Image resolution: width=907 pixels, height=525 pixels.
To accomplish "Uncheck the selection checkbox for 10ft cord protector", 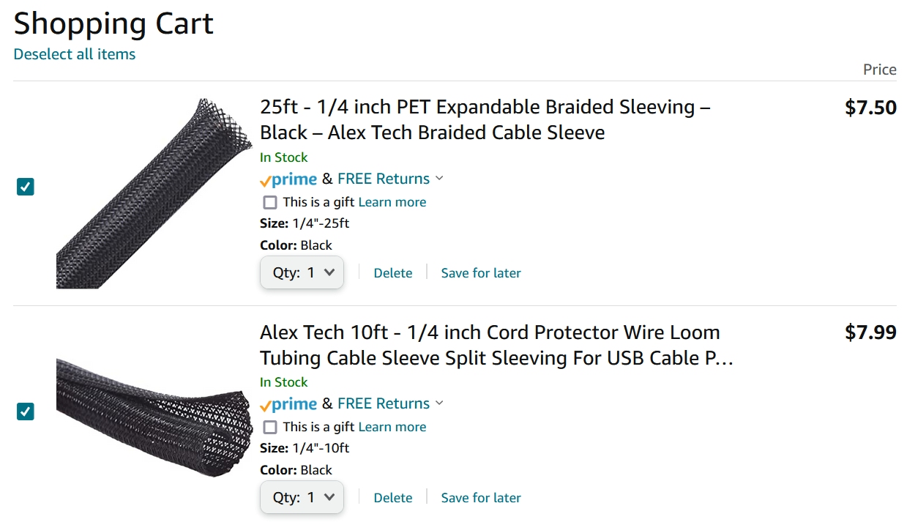I will (26, 412).
